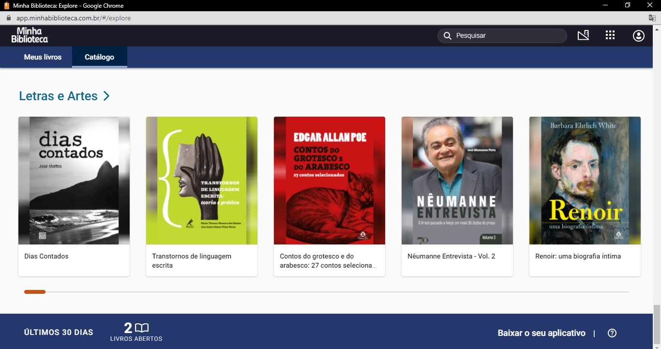Click the Minha Biblioteca logo
This screenshot has height=349, width=661.
[x=30, y=35]
